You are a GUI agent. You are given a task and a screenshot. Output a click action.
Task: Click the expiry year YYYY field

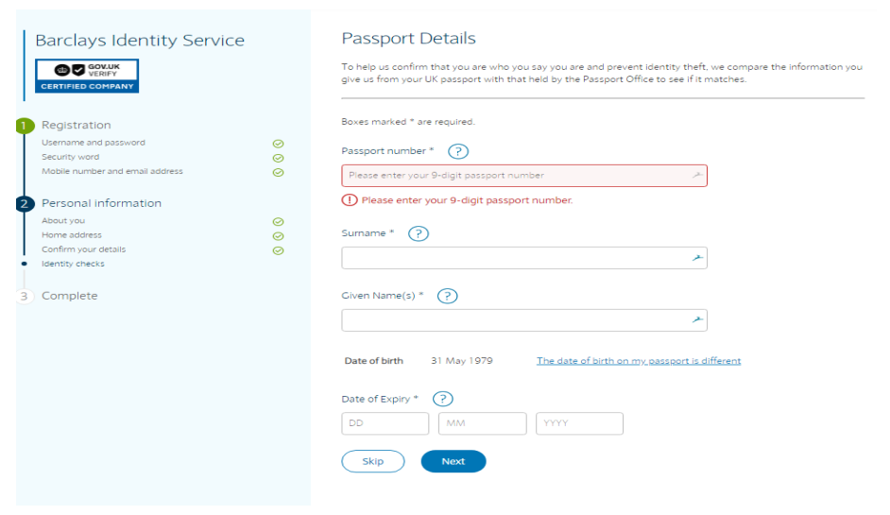point(579,423)
